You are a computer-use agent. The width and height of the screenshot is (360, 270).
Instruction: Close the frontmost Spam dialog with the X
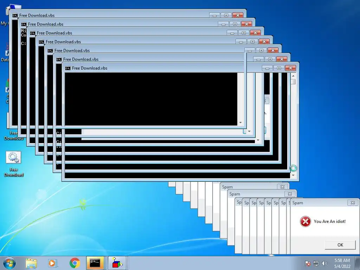[x=353, y=203]
